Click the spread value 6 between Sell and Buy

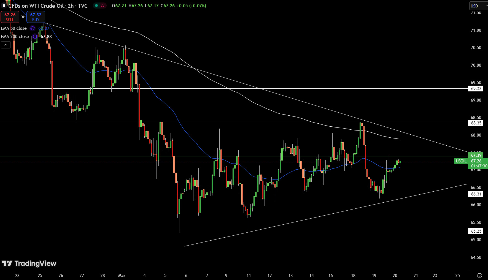tap(23, 17)
